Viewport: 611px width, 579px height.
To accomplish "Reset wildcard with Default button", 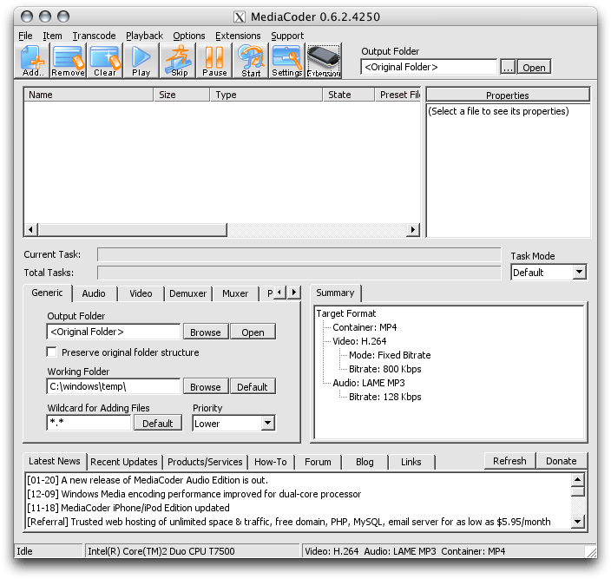I will coord(157,423).
